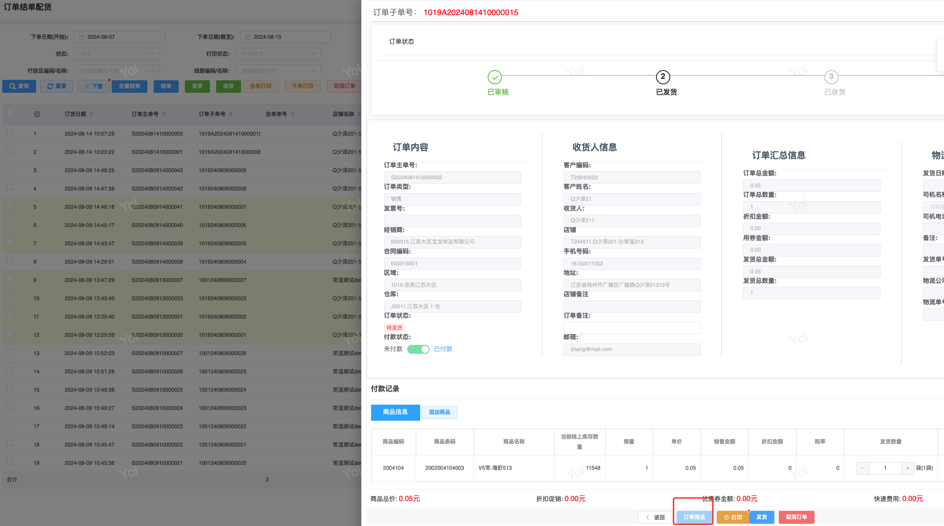Open the 打印状态 dropdown

click(x=278, y=54)
